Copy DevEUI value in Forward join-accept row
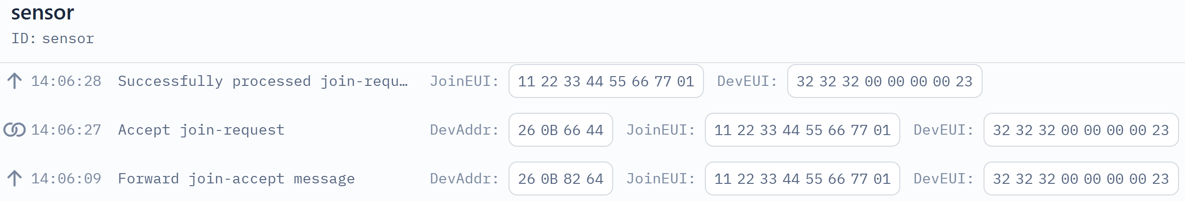 (x=1081, y=179)
